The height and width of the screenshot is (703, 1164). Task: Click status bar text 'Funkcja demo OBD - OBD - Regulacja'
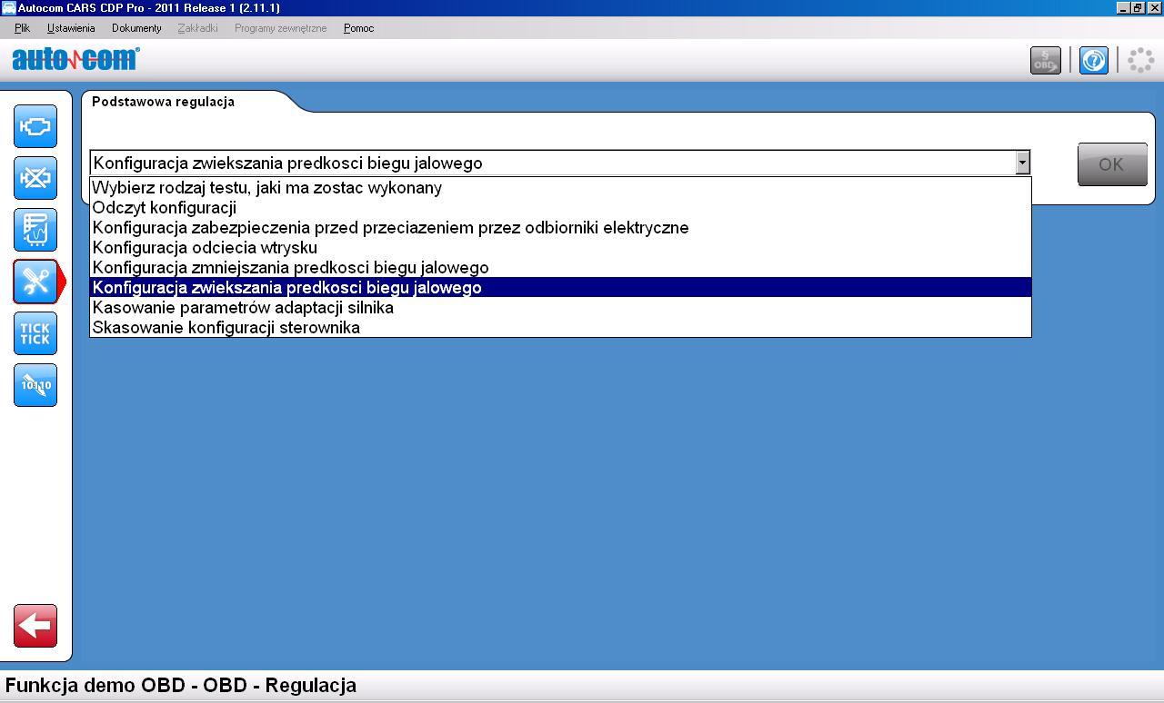[181, 686]
